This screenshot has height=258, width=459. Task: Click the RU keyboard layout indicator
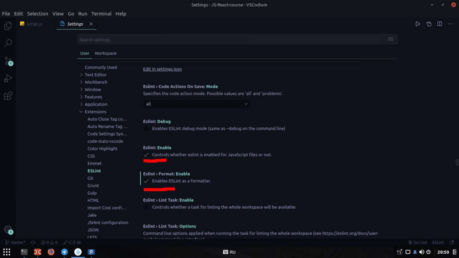coord(229,252)
